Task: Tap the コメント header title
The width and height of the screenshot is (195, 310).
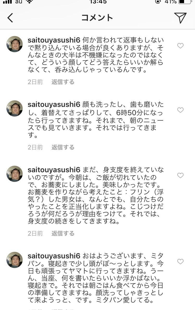Action: click(x=97, y=18)
